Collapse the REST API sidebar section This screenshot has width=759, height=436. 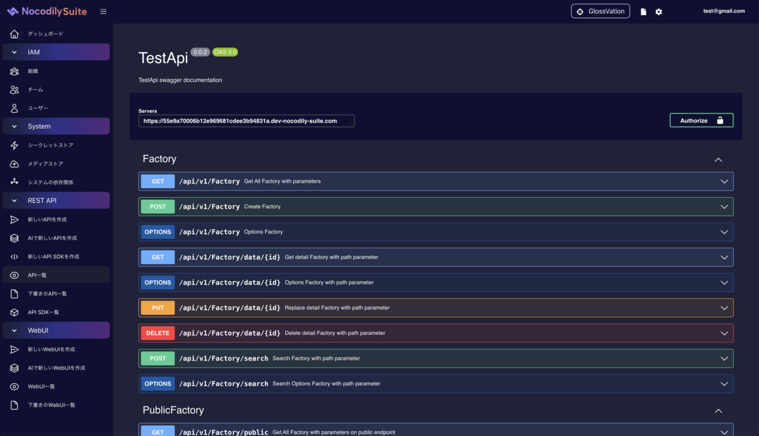click(56, 201)
